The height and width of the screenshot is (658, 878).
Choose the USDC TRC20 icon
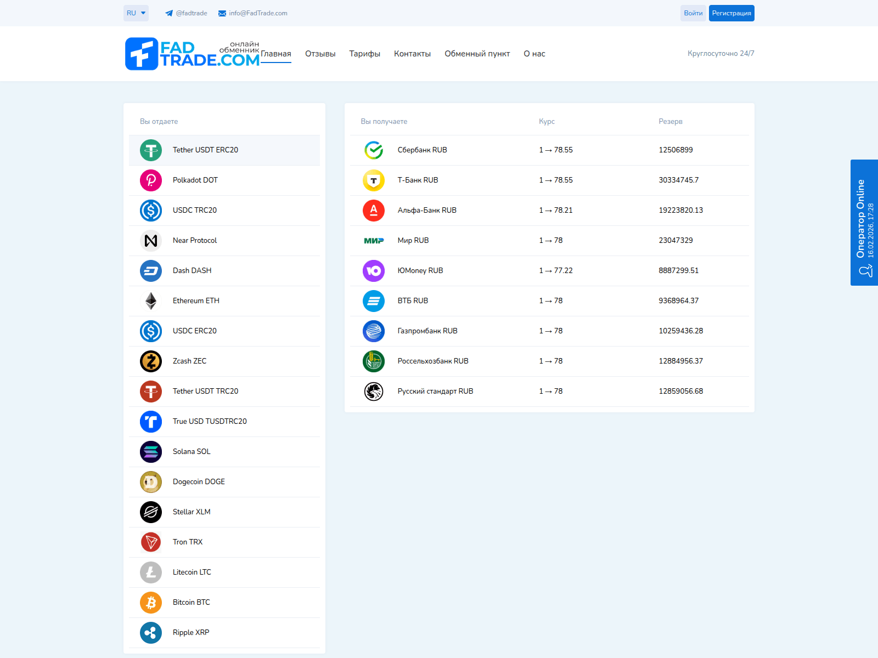(x=151, y=211)
